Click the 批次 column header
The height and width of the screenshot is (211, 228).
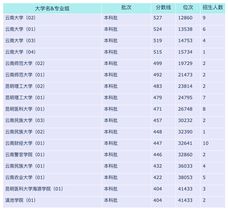click(x=126, y=9)
